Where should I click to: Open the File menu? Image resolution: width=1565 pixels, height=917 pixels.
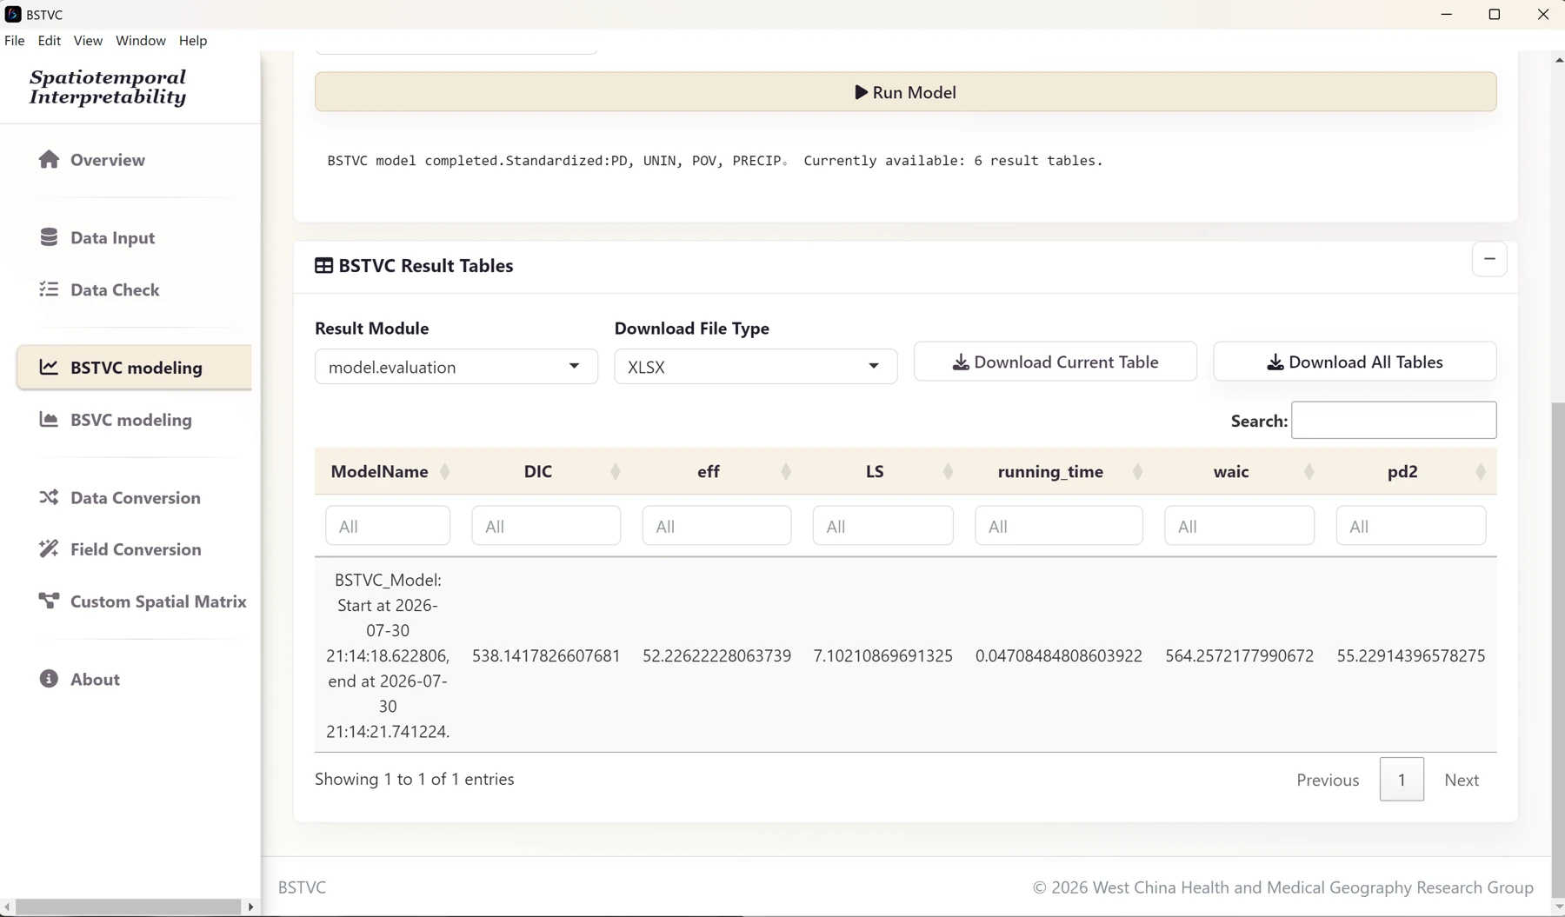(x=15, y=41)
